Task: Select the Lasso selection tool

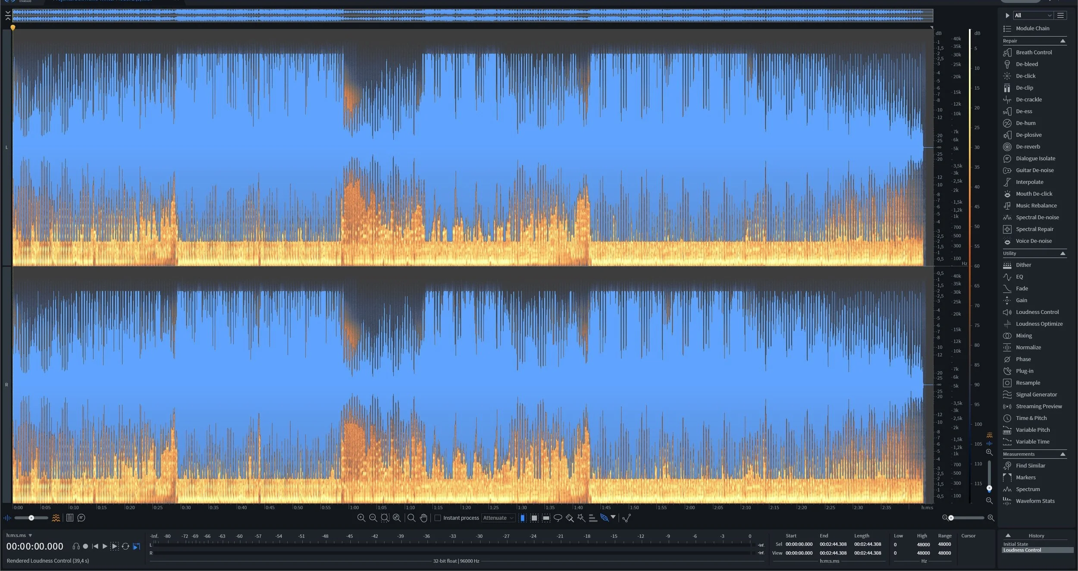Action: pyautogui.click(x=558, y=518)
